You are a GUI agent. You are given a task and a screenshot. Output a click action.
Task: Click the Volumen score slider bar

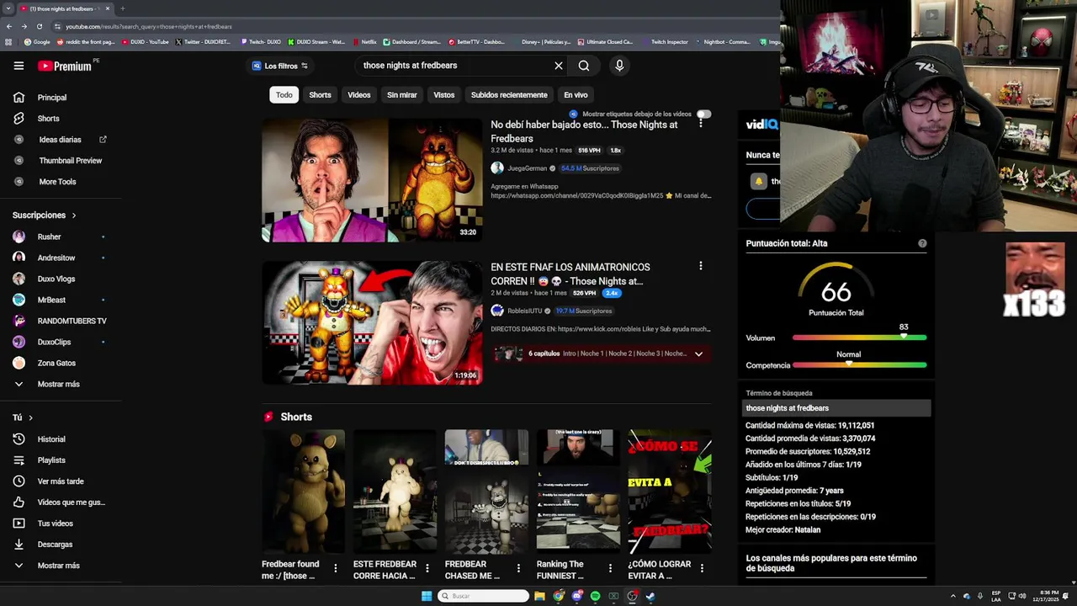[x=859, y=338]
